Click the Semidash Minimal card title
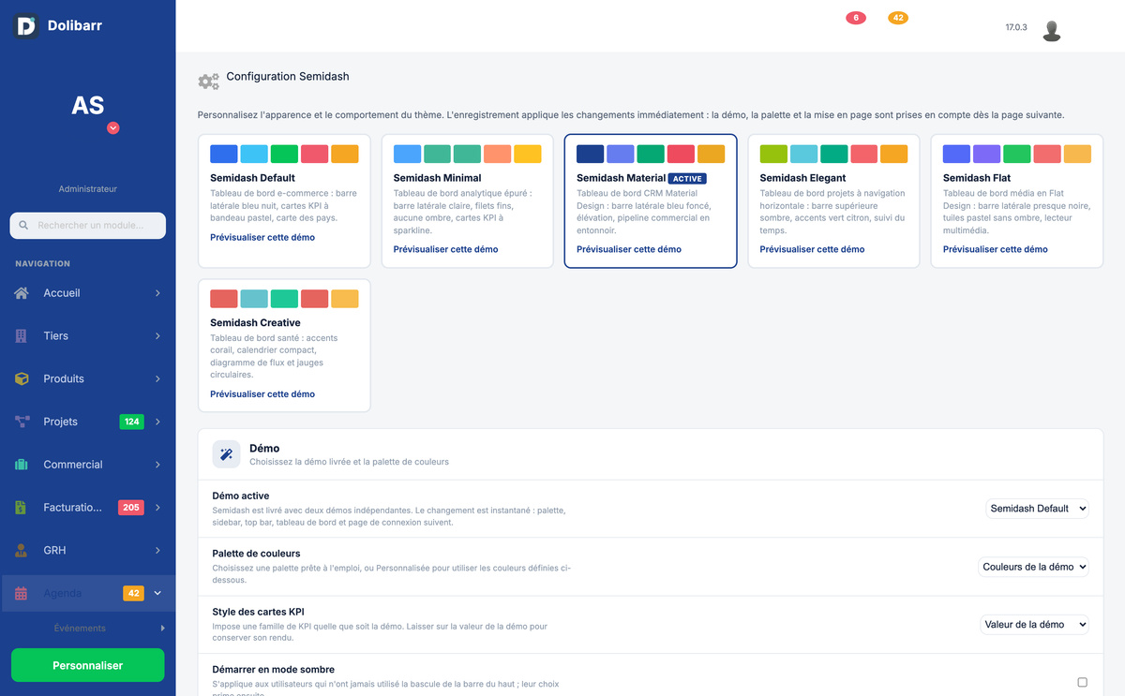Image resolution: width=1125 pixels, height=696 pixels. (437, 178)
